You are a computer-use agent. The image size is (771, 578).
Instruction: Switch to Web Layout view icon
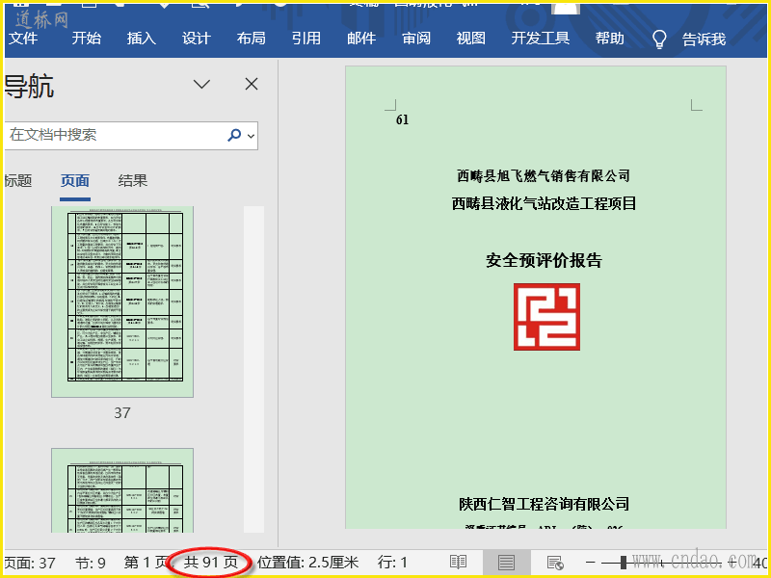555,563
